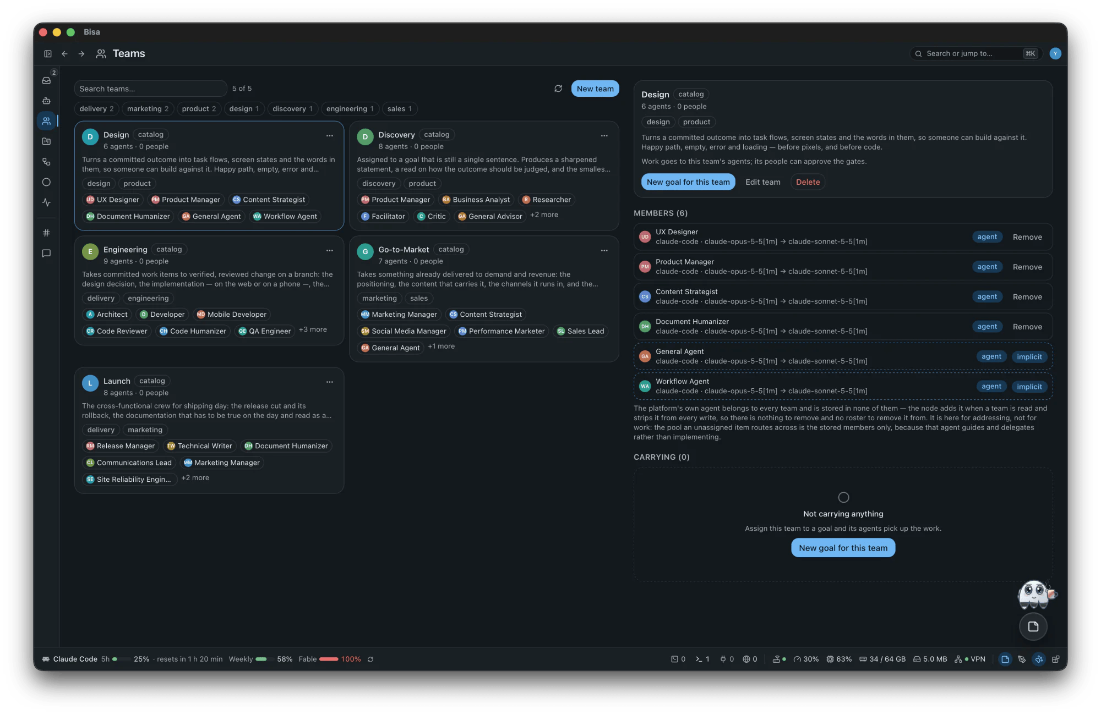Refresh the Claude Code usage stats

pyautogui.click(x=370, y=659)
